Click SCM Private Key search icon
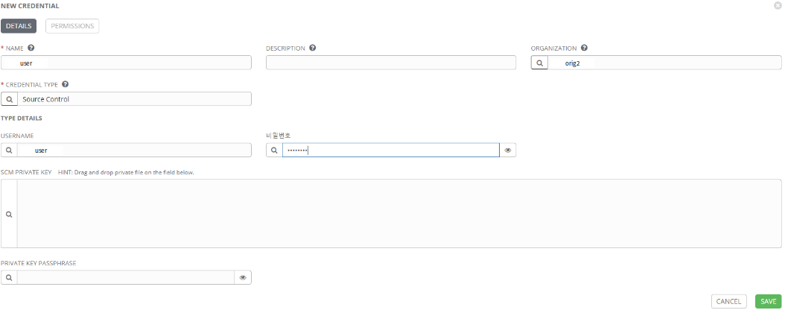The width and height of the screenshot is (788, 313). click(x=9, y=214)
